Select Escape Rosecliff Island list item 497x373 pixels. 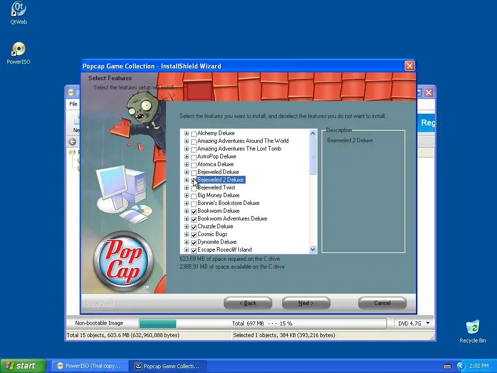tap(224, 250)
